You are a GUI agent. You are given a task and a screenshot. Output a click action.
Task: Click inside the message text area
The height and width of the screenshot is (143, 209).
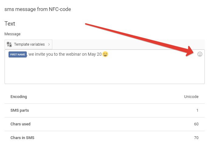[x=105, y=67]
